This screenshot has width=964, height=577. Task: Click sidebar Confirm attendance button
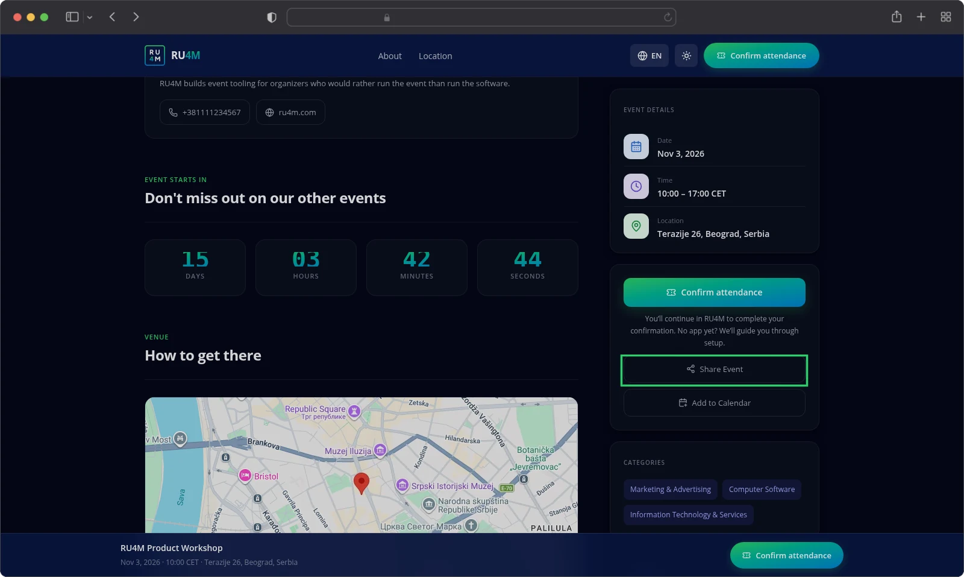715,292
